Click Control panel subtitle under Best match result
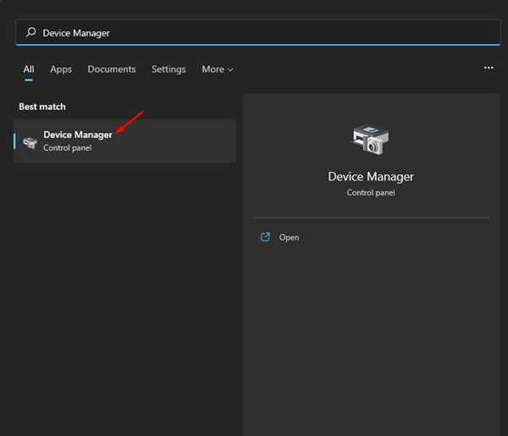508x436 pixels. [67, 148]
